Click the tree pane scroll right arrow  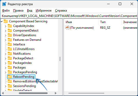56,93
